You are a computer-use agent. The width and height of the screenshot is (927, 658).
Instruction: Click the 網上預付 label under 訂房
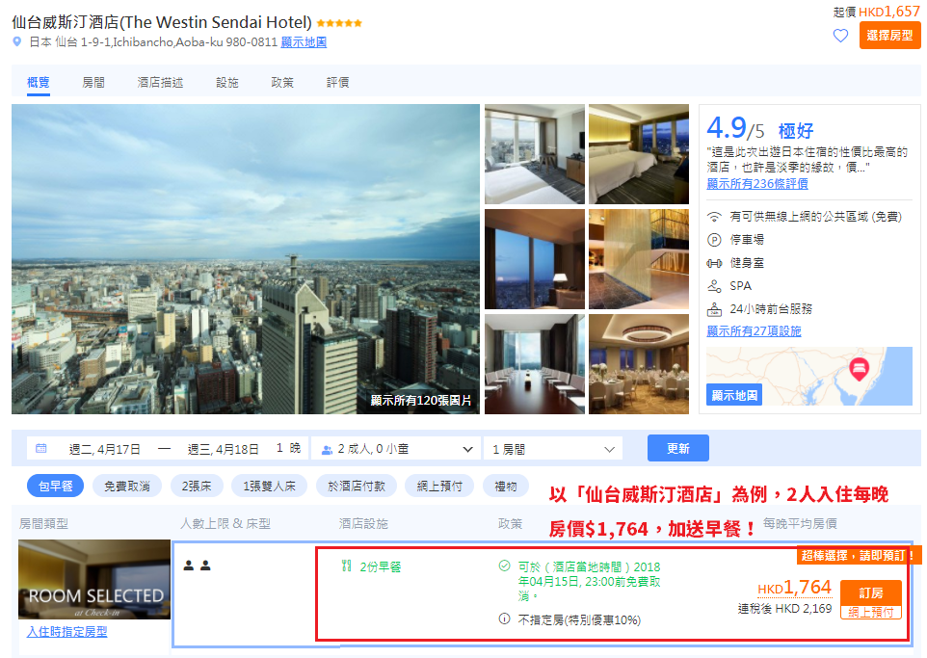click(871, 613)
